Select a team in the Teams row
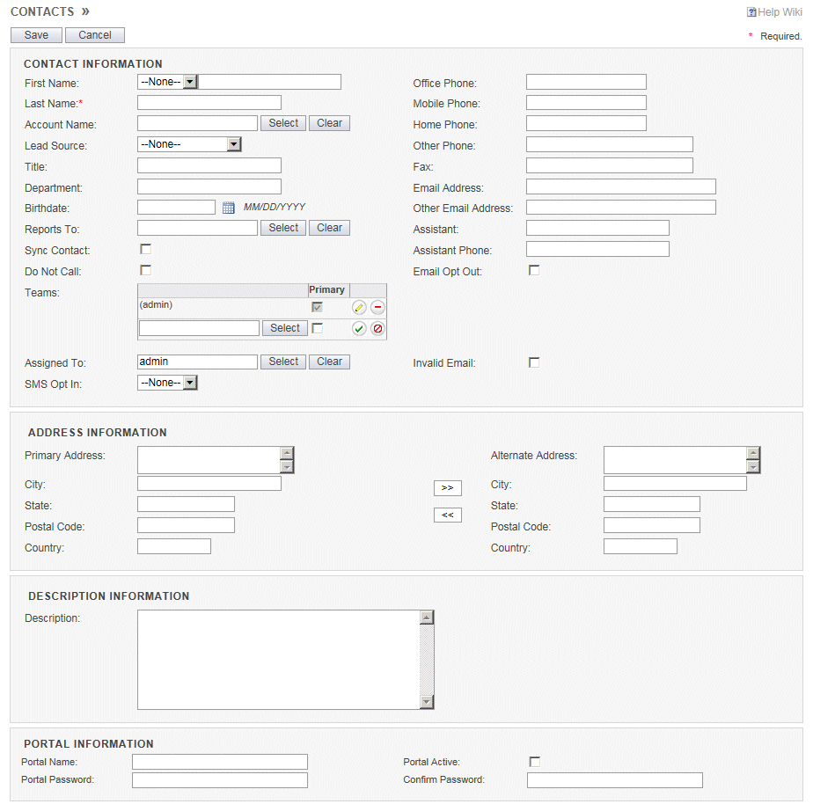This screenshot has height=804, width=813. (285, 328)
